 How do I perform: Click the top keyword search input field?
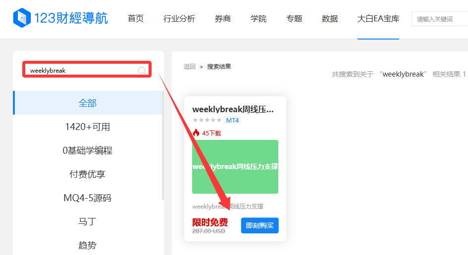[x=440, y=19]
